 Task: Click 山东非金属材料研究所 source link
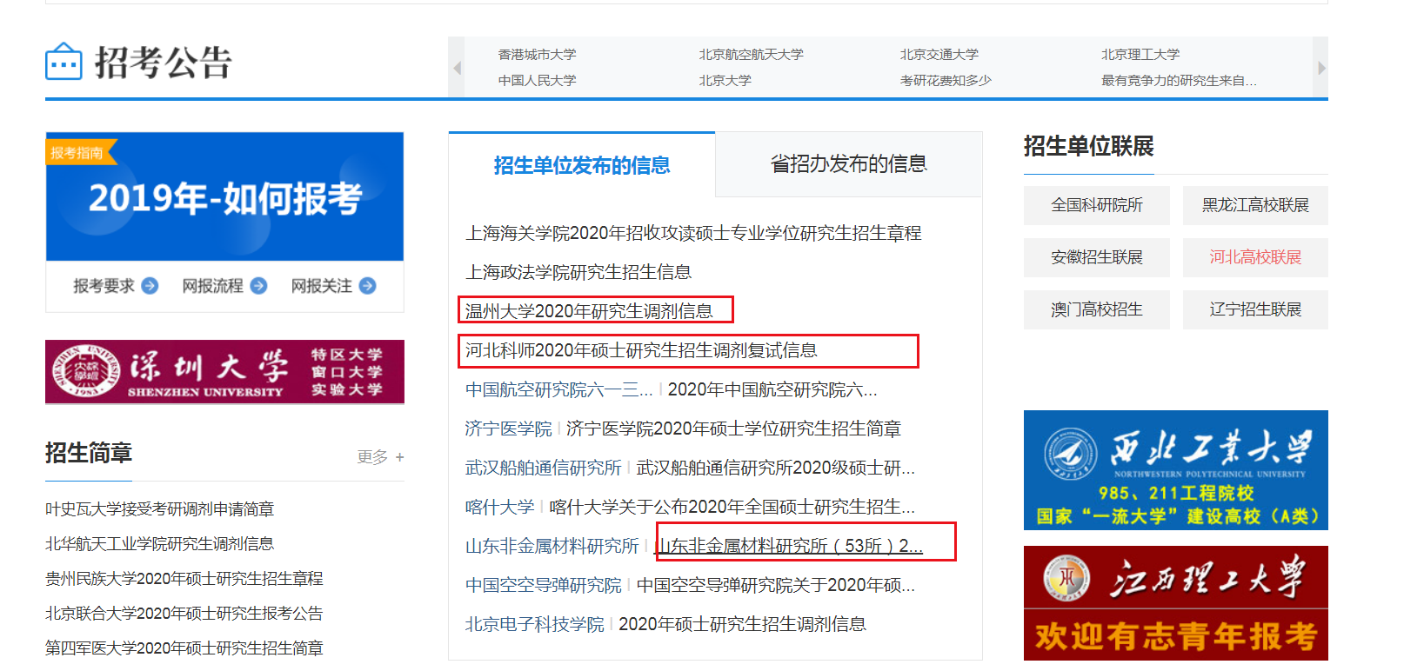(552, 546)
